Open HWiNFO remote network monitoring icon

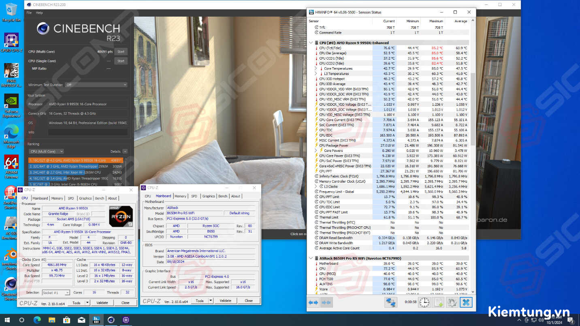click(x=390, y=302)
